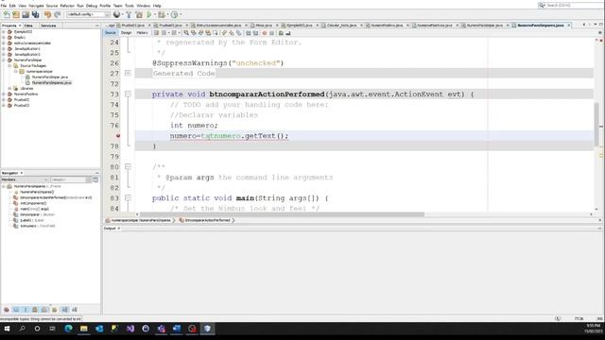Collapse the javadoc fold on line 80
The image size is (605, 340).
[x=128, y=167]
